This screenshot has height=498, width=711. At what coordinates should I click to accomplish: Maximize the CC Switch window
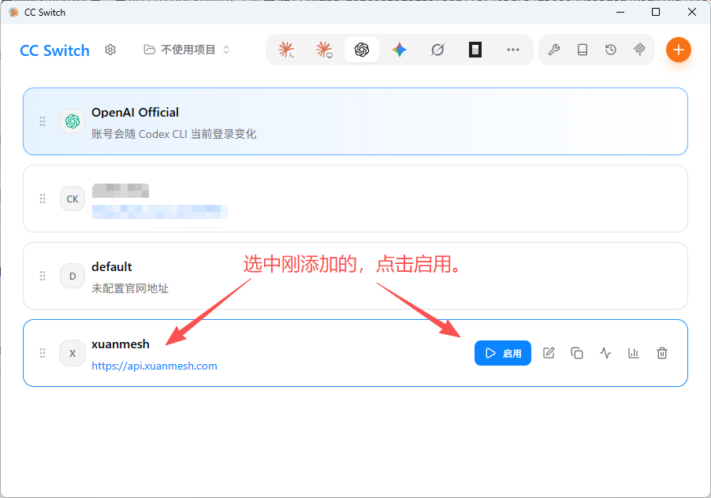[656, 13]
